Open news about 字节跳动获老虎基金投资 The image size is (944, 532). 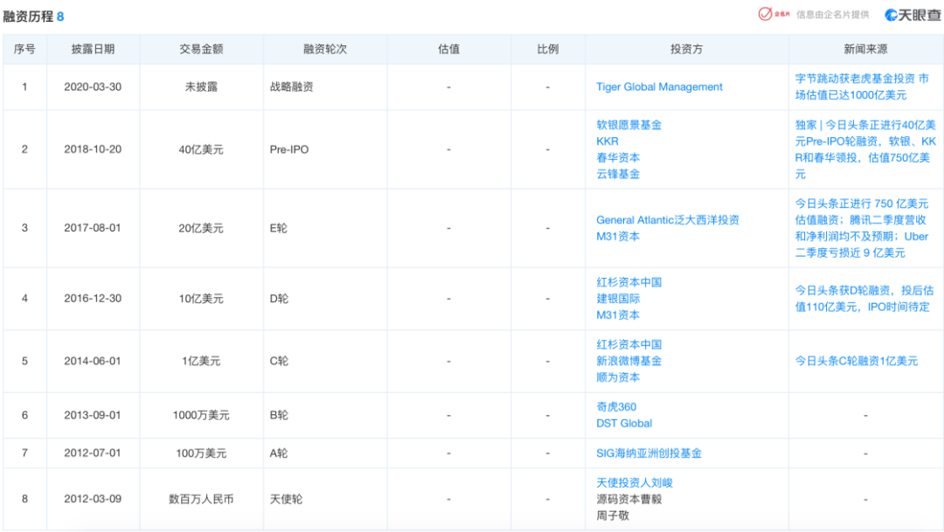[861, 86]
